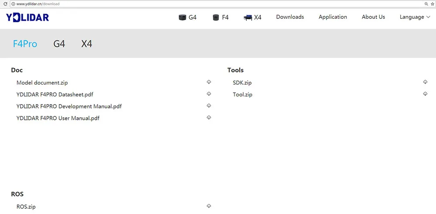Click the browser address bar URL
436x214 pixels.
pyautogui.click(x=38, y=4)
